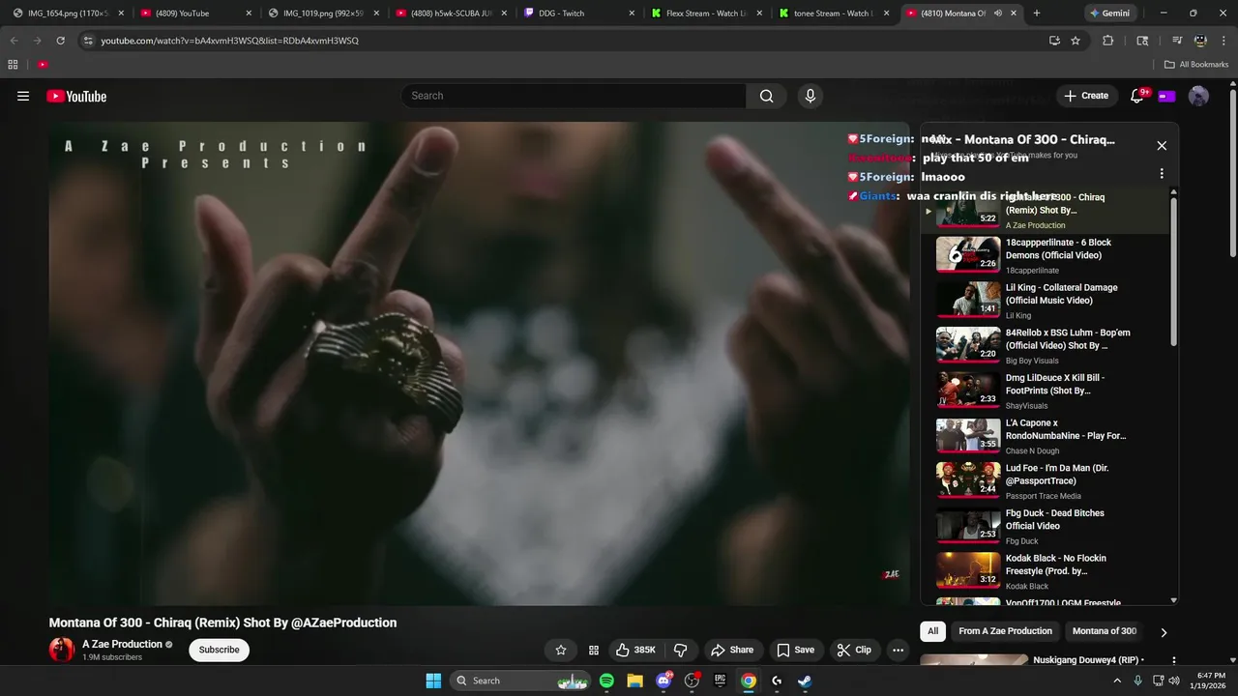
Task: Open the Google Lens search icon in toolbar
Action: pos(1142,41)
